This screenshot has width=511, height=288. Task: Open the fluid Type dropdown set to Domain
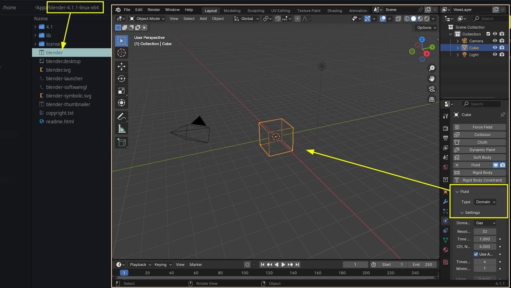[485, 202]
